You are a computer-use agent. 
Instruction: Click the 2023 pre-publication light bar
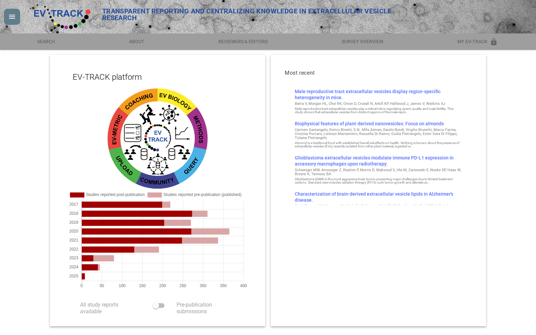pyautogui.click(x=104, y=258)
